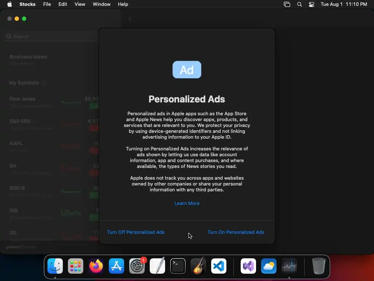This screenshot has width=374, height=281.
Task: Launch Firefox from the Dock
Action: (x=96, y=266)
